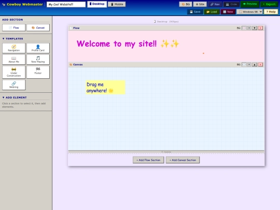
Task: Open the Windows 98 theme dropdown
Action: (249, 12)
